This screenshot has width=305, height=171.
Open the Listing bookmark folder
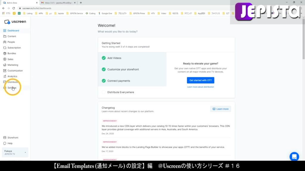tap(28, 13)
